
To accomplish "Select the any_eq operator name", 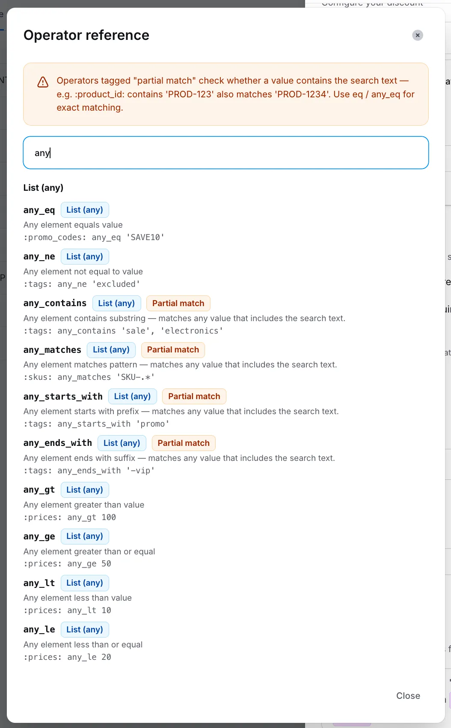I will pyautogui.click(x=39, y=210).
